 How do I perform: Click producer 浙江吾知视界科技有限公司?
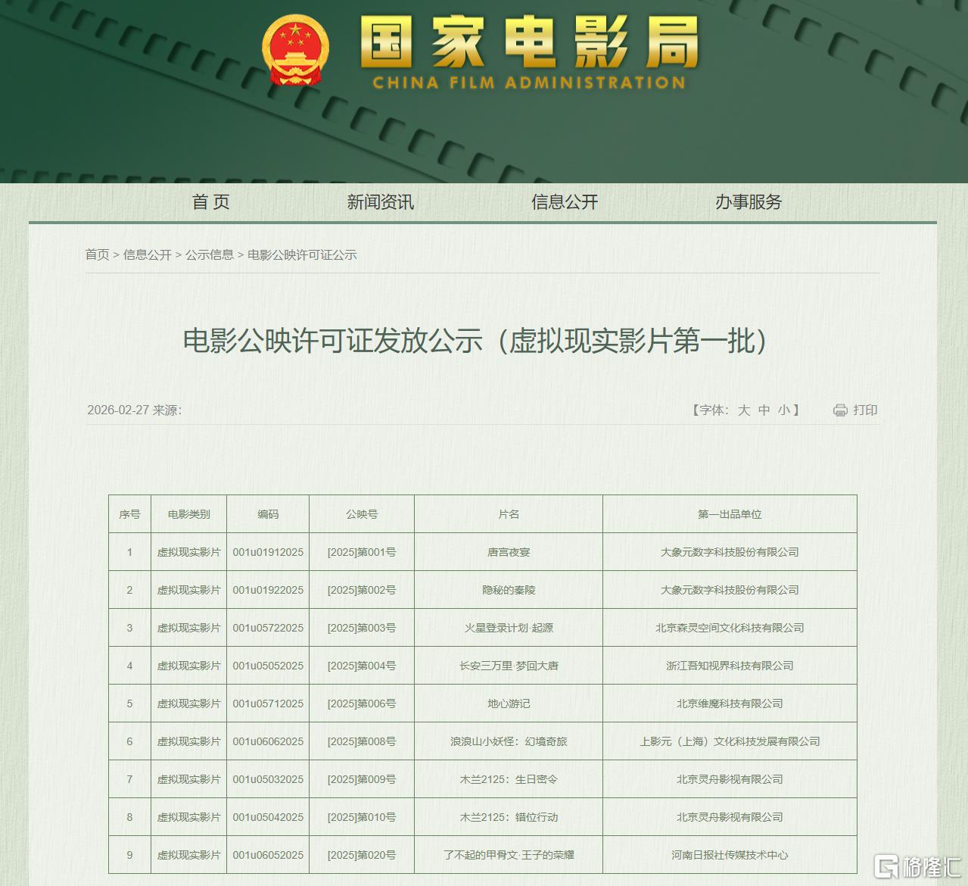point(730,666)
